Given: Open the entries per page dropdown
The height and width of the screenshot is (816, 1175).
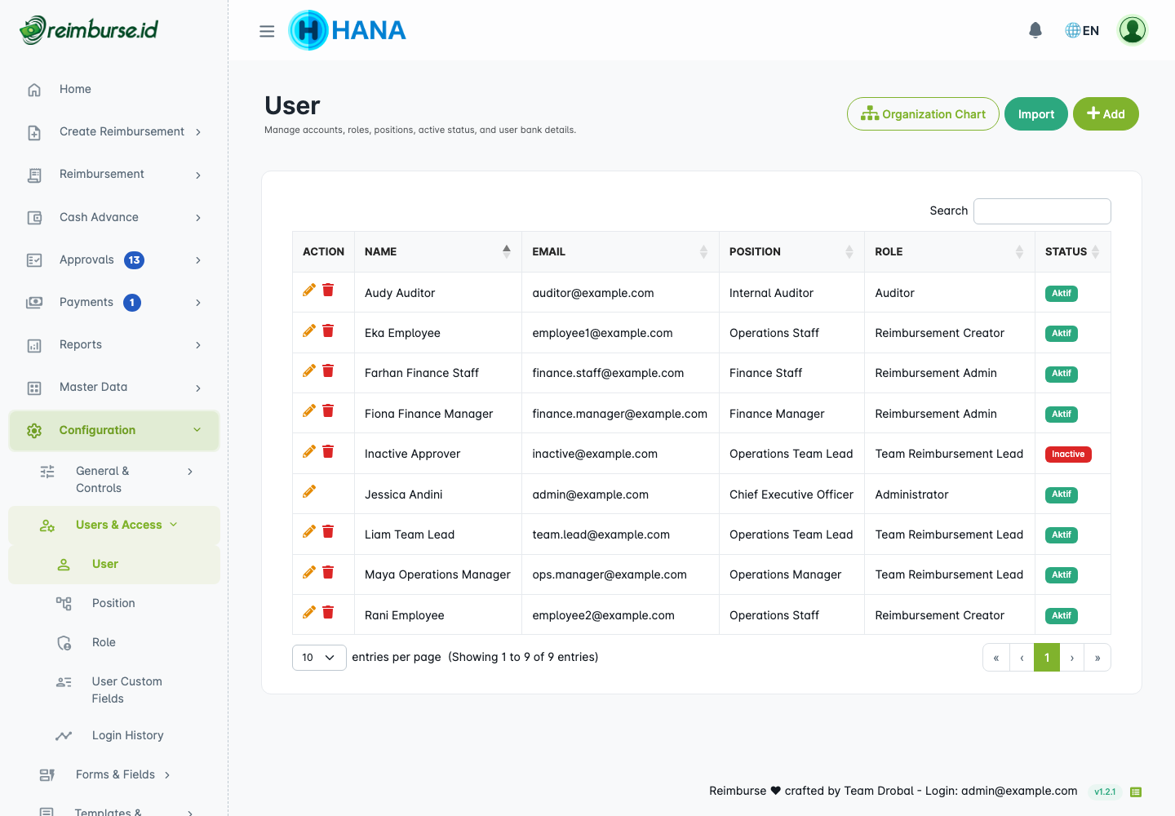Looking at the screenshot, I should click(x=319, y=658).
